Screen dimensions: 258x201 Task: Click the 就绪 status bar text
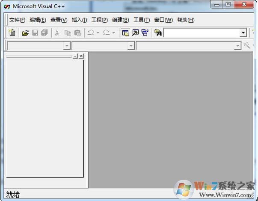pos(13,195)
